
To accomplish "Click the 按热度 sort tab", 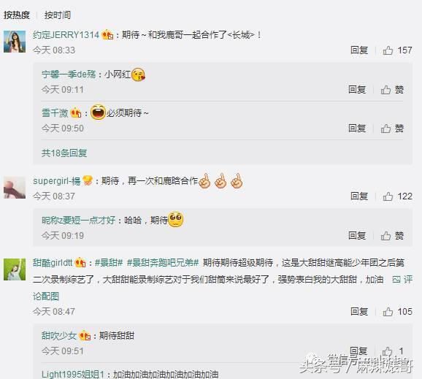I will coord(17,15).
